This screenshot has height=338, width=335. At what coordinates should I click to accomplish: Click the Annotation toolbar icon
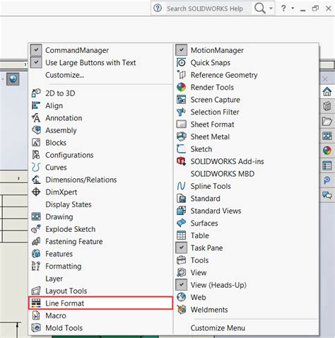(36, 118)
